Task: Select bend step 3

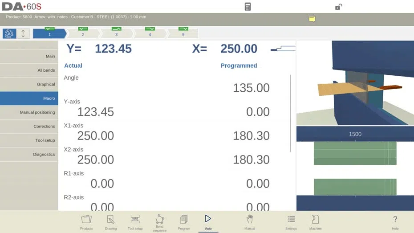Action: (x=116, y=33)
